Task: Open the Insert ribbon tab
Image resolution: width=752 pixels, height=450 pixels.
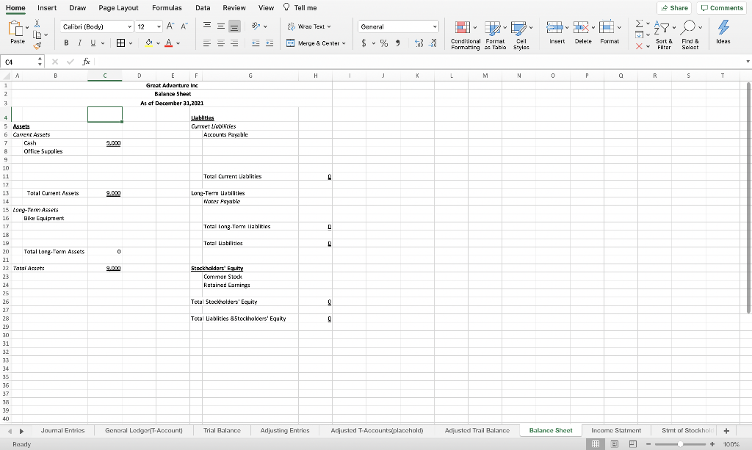Action: (47, 7)
